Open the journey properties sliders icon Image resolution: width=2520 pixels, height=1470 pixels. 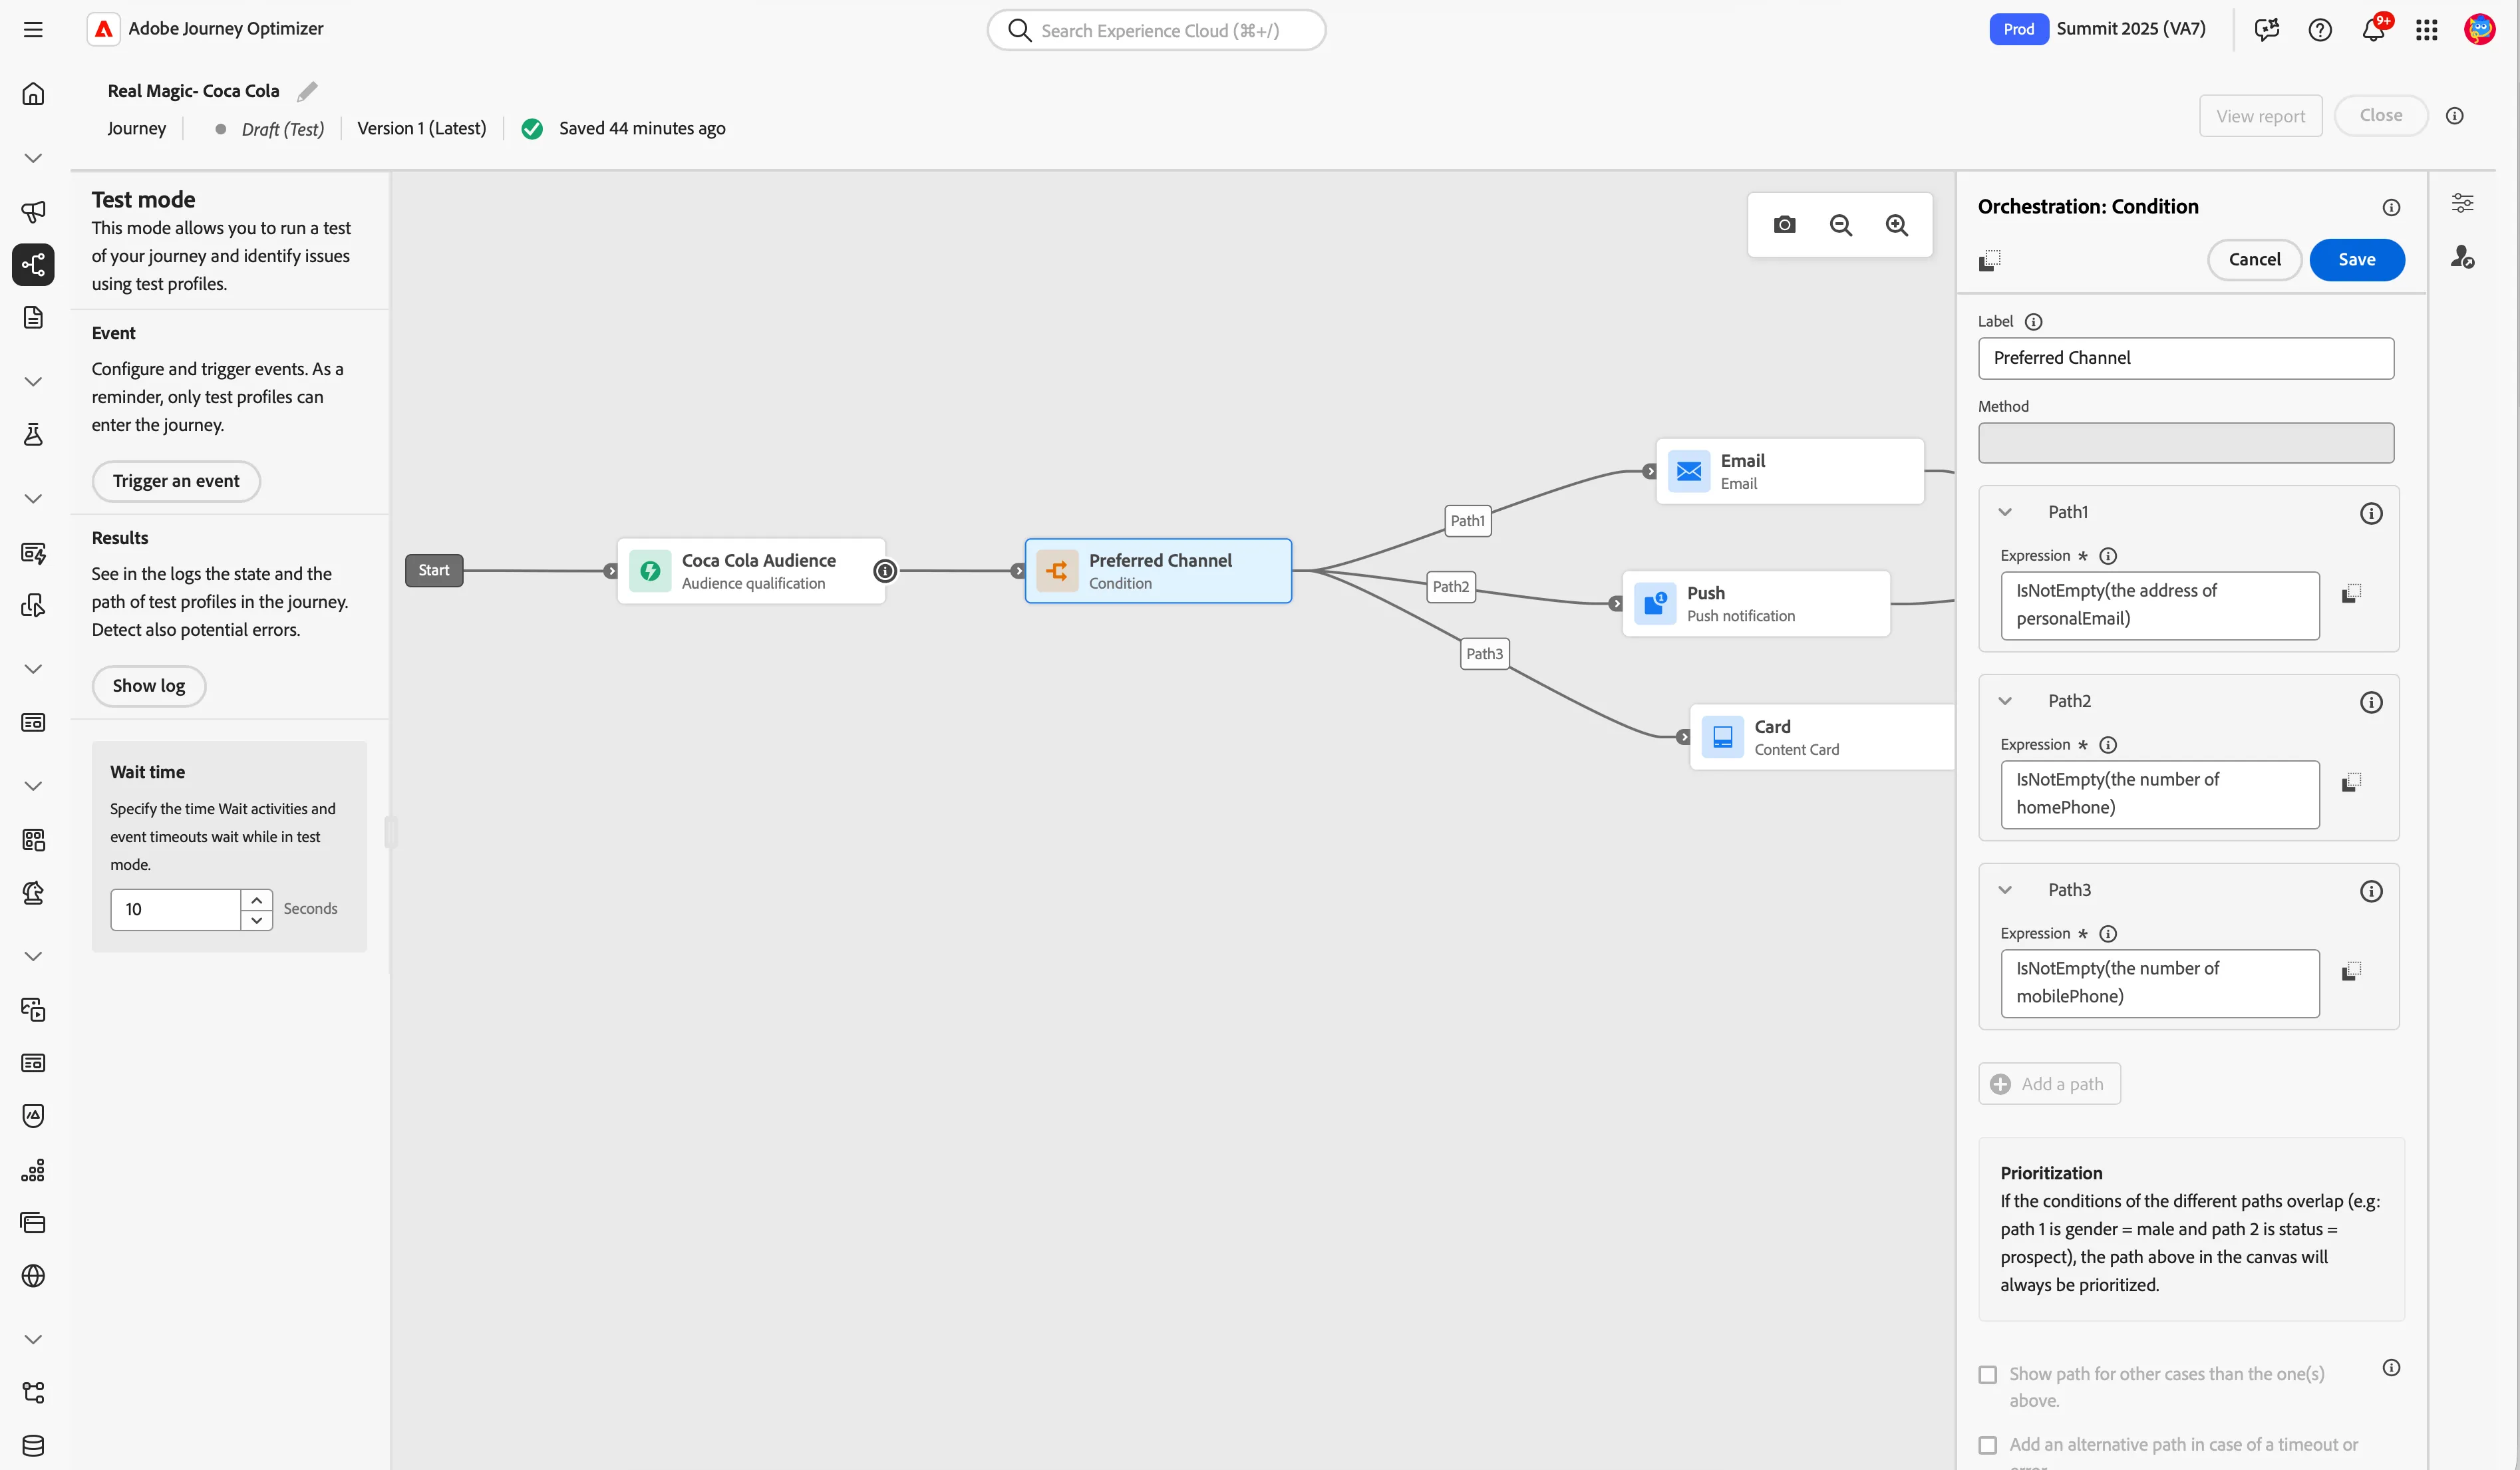pos(2462,203)
